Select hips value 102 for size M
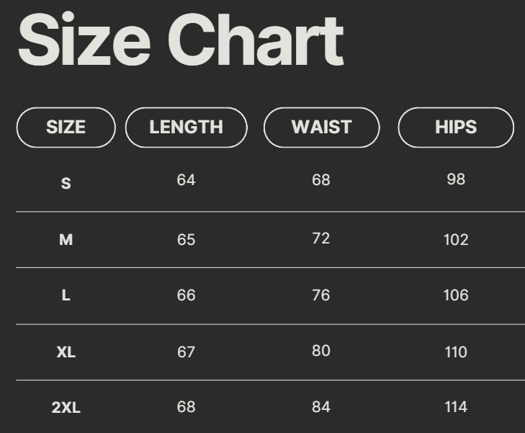525x433 pixels. tap(456, 239)
